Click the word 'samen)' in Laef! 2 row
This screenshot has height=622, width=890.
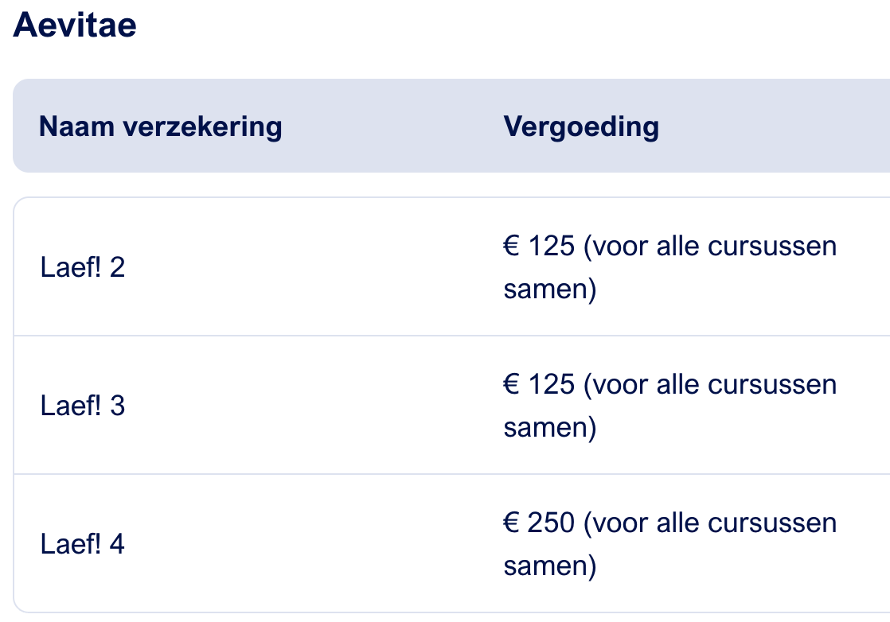pos(549,290)
